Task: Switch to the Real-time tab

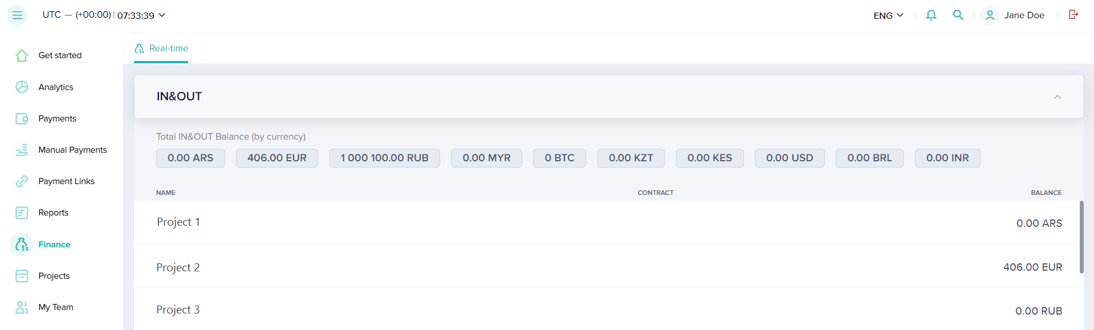Action: point(161,48)
